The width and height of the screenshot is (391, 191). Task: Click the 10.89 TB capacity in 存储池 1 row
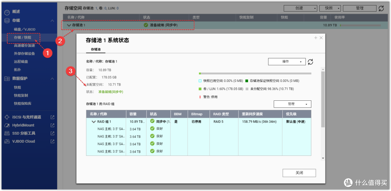[x=330, y=25]
